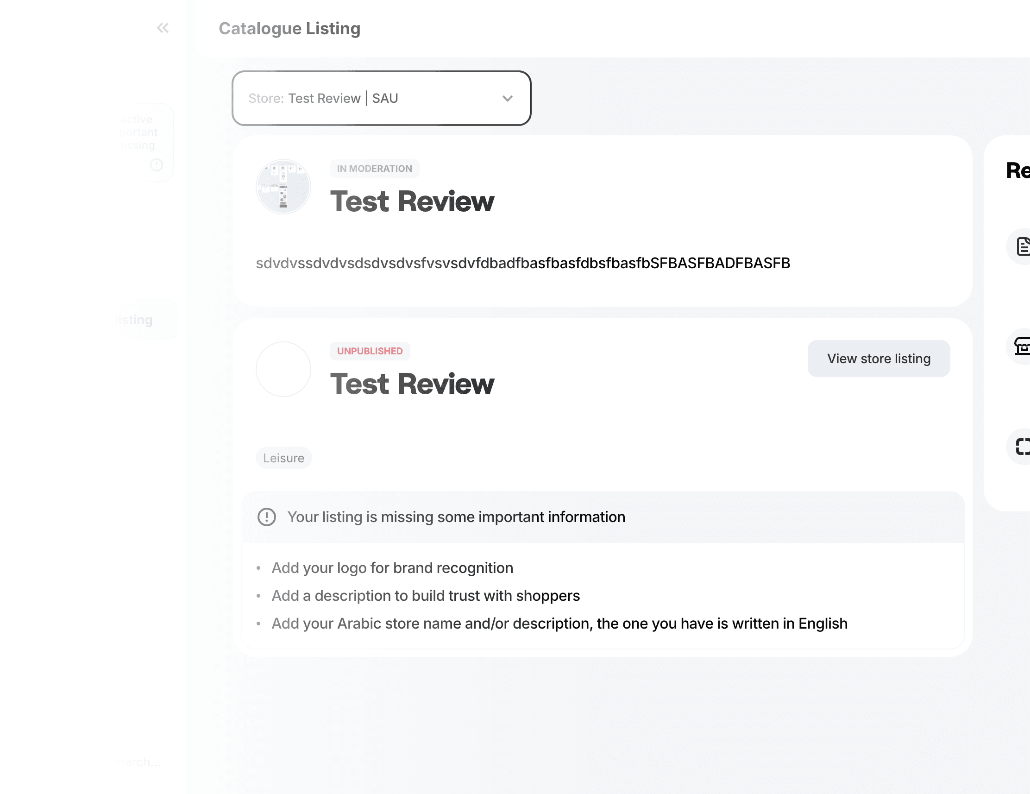The height and width of the screenshot is (794, 1030).
Task: Click Add your Arabic store name suggestion
Action: click(559, 624)
